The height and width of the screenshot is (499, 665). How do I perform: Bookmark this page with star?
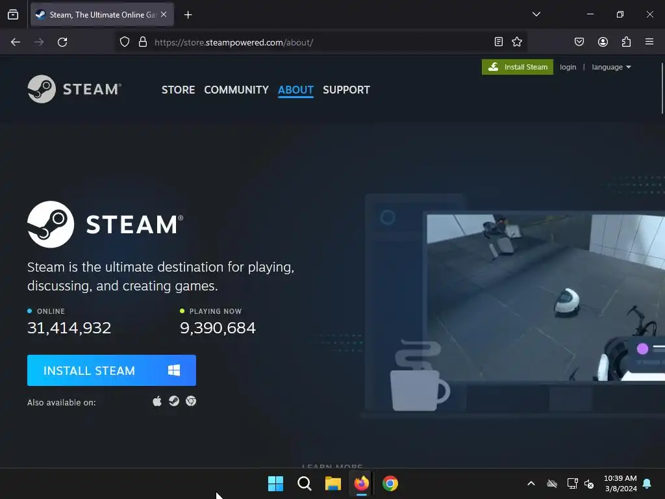[x=516, y=42]
